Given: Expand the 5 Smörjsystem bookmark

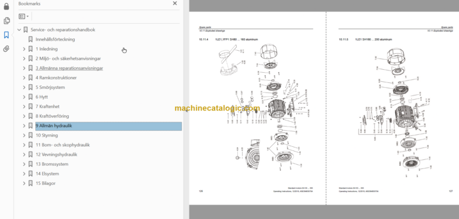Looking at the screenshot, I should 25,88.
